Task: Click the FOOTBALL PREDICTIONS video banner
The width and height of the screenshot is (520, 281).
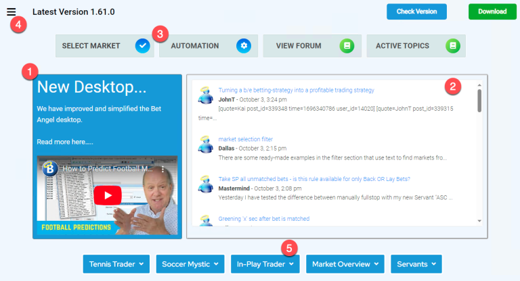Action: (x=76, y=228)
